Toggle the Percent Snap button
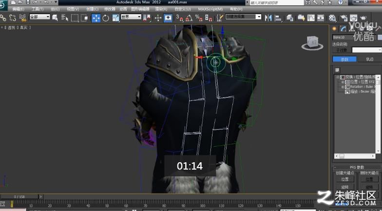The width and height of the screenshot is (382, 211). coord(199,18)
